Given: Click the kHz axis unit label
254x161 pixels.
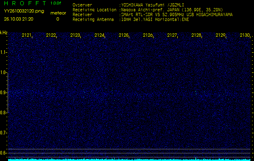Looking at the screenshot, I should coord(4,33).
